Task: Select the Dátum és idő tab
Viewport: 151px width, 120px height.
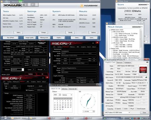Action: pos(55,89)
